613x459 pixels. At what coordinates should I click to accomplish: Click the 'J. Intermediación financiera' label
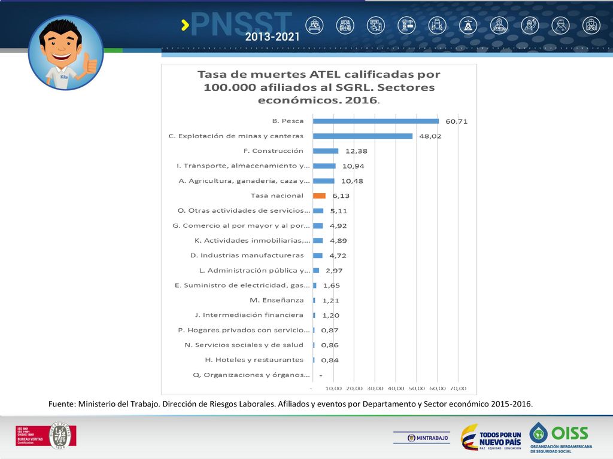tap(249, 315)
